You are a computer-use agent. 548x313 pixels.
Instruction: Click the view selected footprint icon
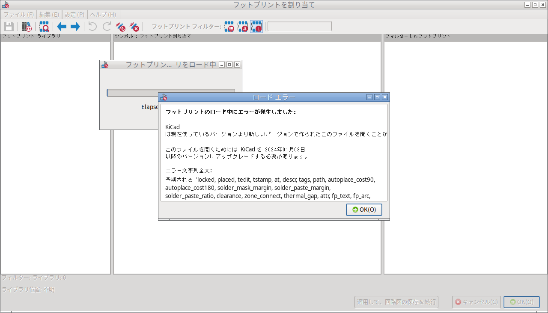click(x=44, y=27)
